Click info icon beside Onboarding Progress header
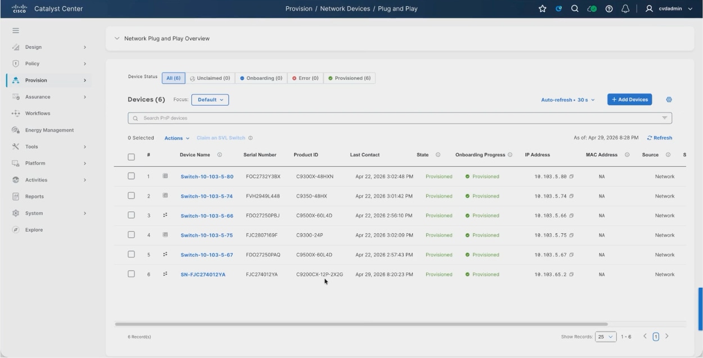This screenshot has width=703, height=358. coord(510,155)
